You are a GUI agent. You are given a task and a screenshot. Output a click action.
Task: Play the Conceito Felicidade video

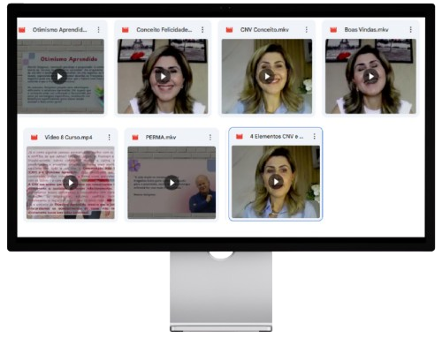click(163, 77)
